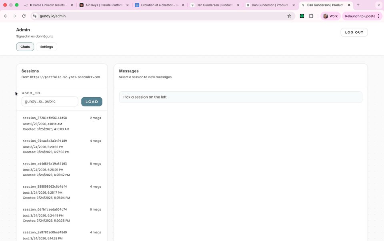384x241 pixels.
Task: Bookmark this page via the star icon
Action: pyautogui.click(x=289, y=16)
